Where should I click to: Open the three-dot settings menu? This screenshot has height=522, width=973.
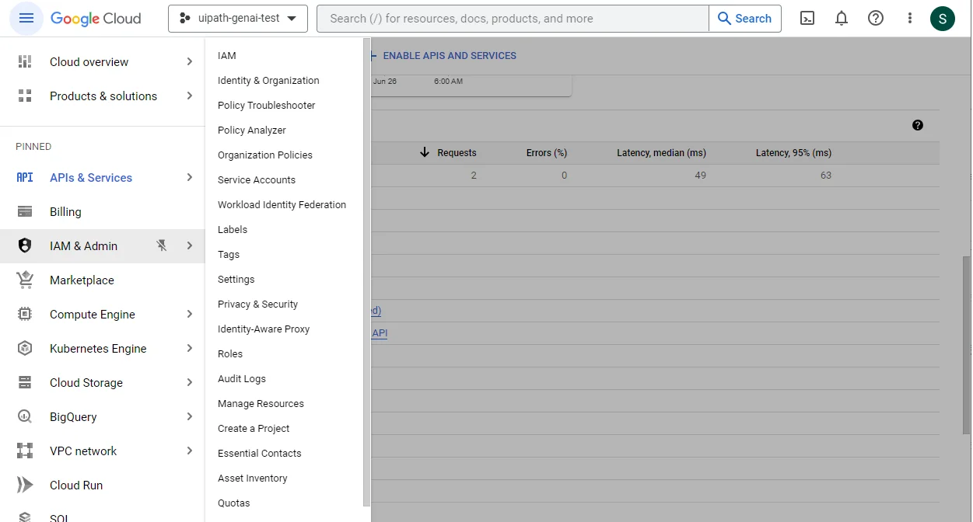910,19
